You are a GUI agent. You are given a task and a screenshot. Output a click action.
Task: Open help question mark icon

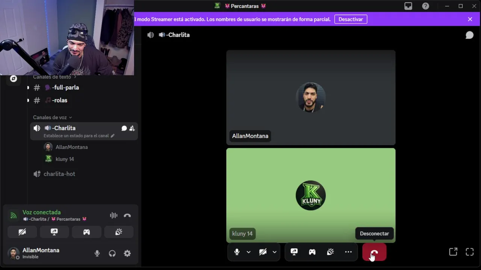(x=425, y=6)
